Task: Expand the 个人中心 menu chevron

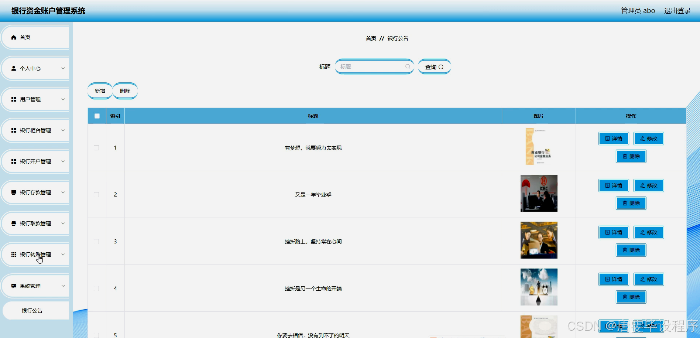Action: [63, 68]
